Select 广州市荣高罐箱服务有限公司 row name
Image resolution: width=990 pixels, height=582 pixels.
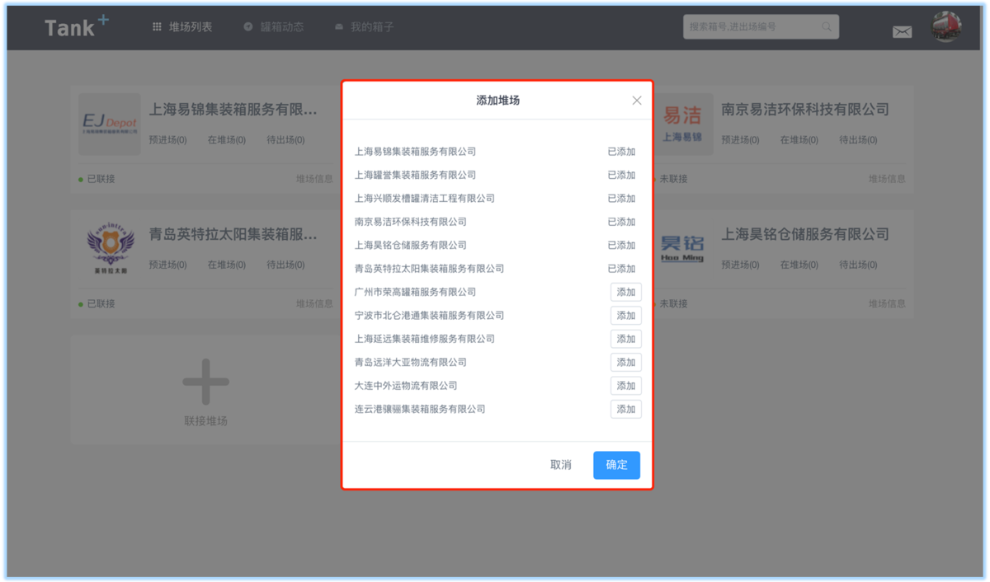tap(416, 292)
